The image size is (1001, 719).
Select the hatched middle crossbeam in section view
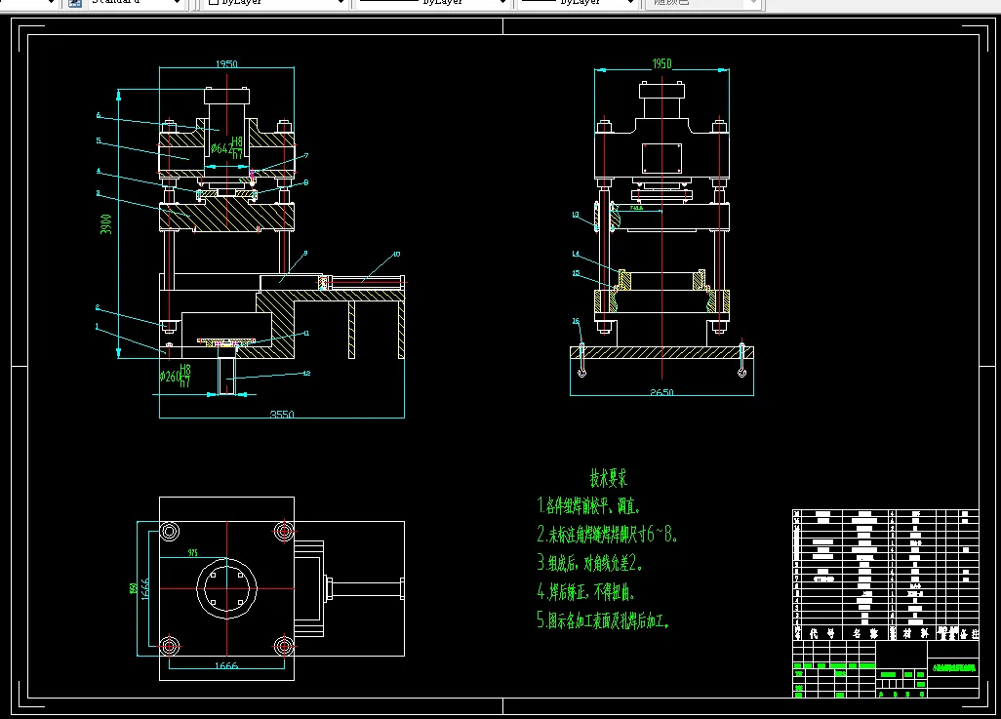pos(226,217)
